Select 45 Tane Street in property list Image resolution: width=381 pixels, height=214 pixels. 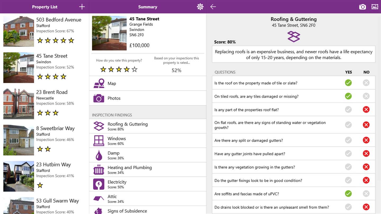(44, 68)
